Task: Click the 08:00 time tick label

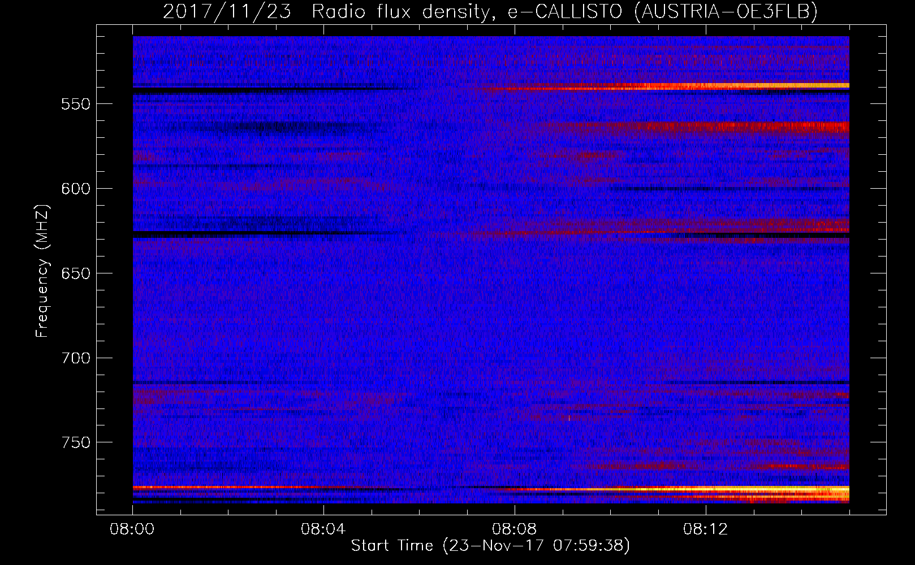Action: tap(132, 529)
